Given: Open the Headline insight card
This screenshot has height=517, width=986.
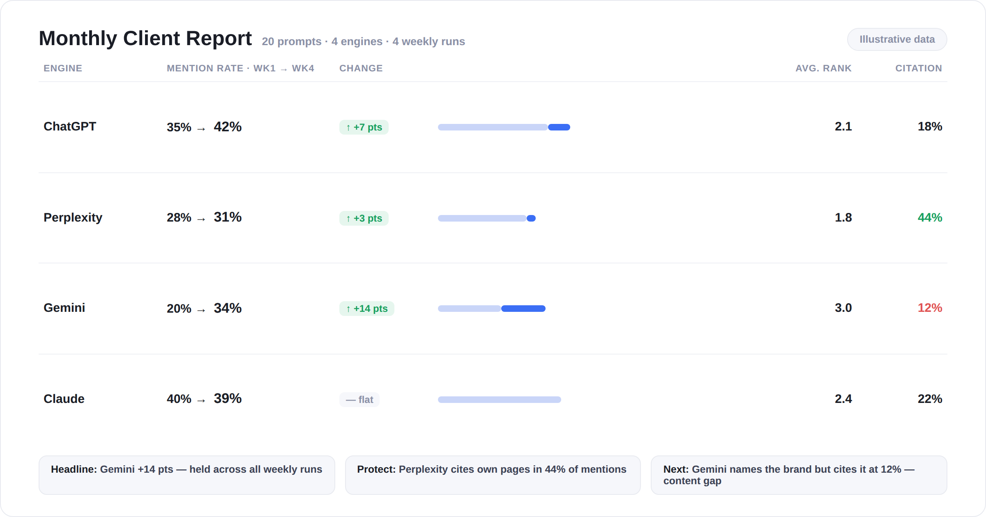Looking at the screenshot, I should (x=187, y=475).
